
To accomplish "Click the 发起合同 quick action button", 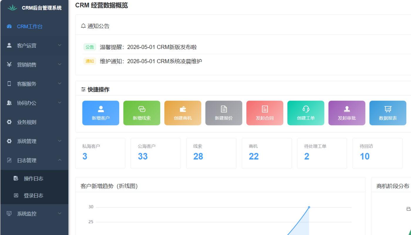I will coord(265,113).
